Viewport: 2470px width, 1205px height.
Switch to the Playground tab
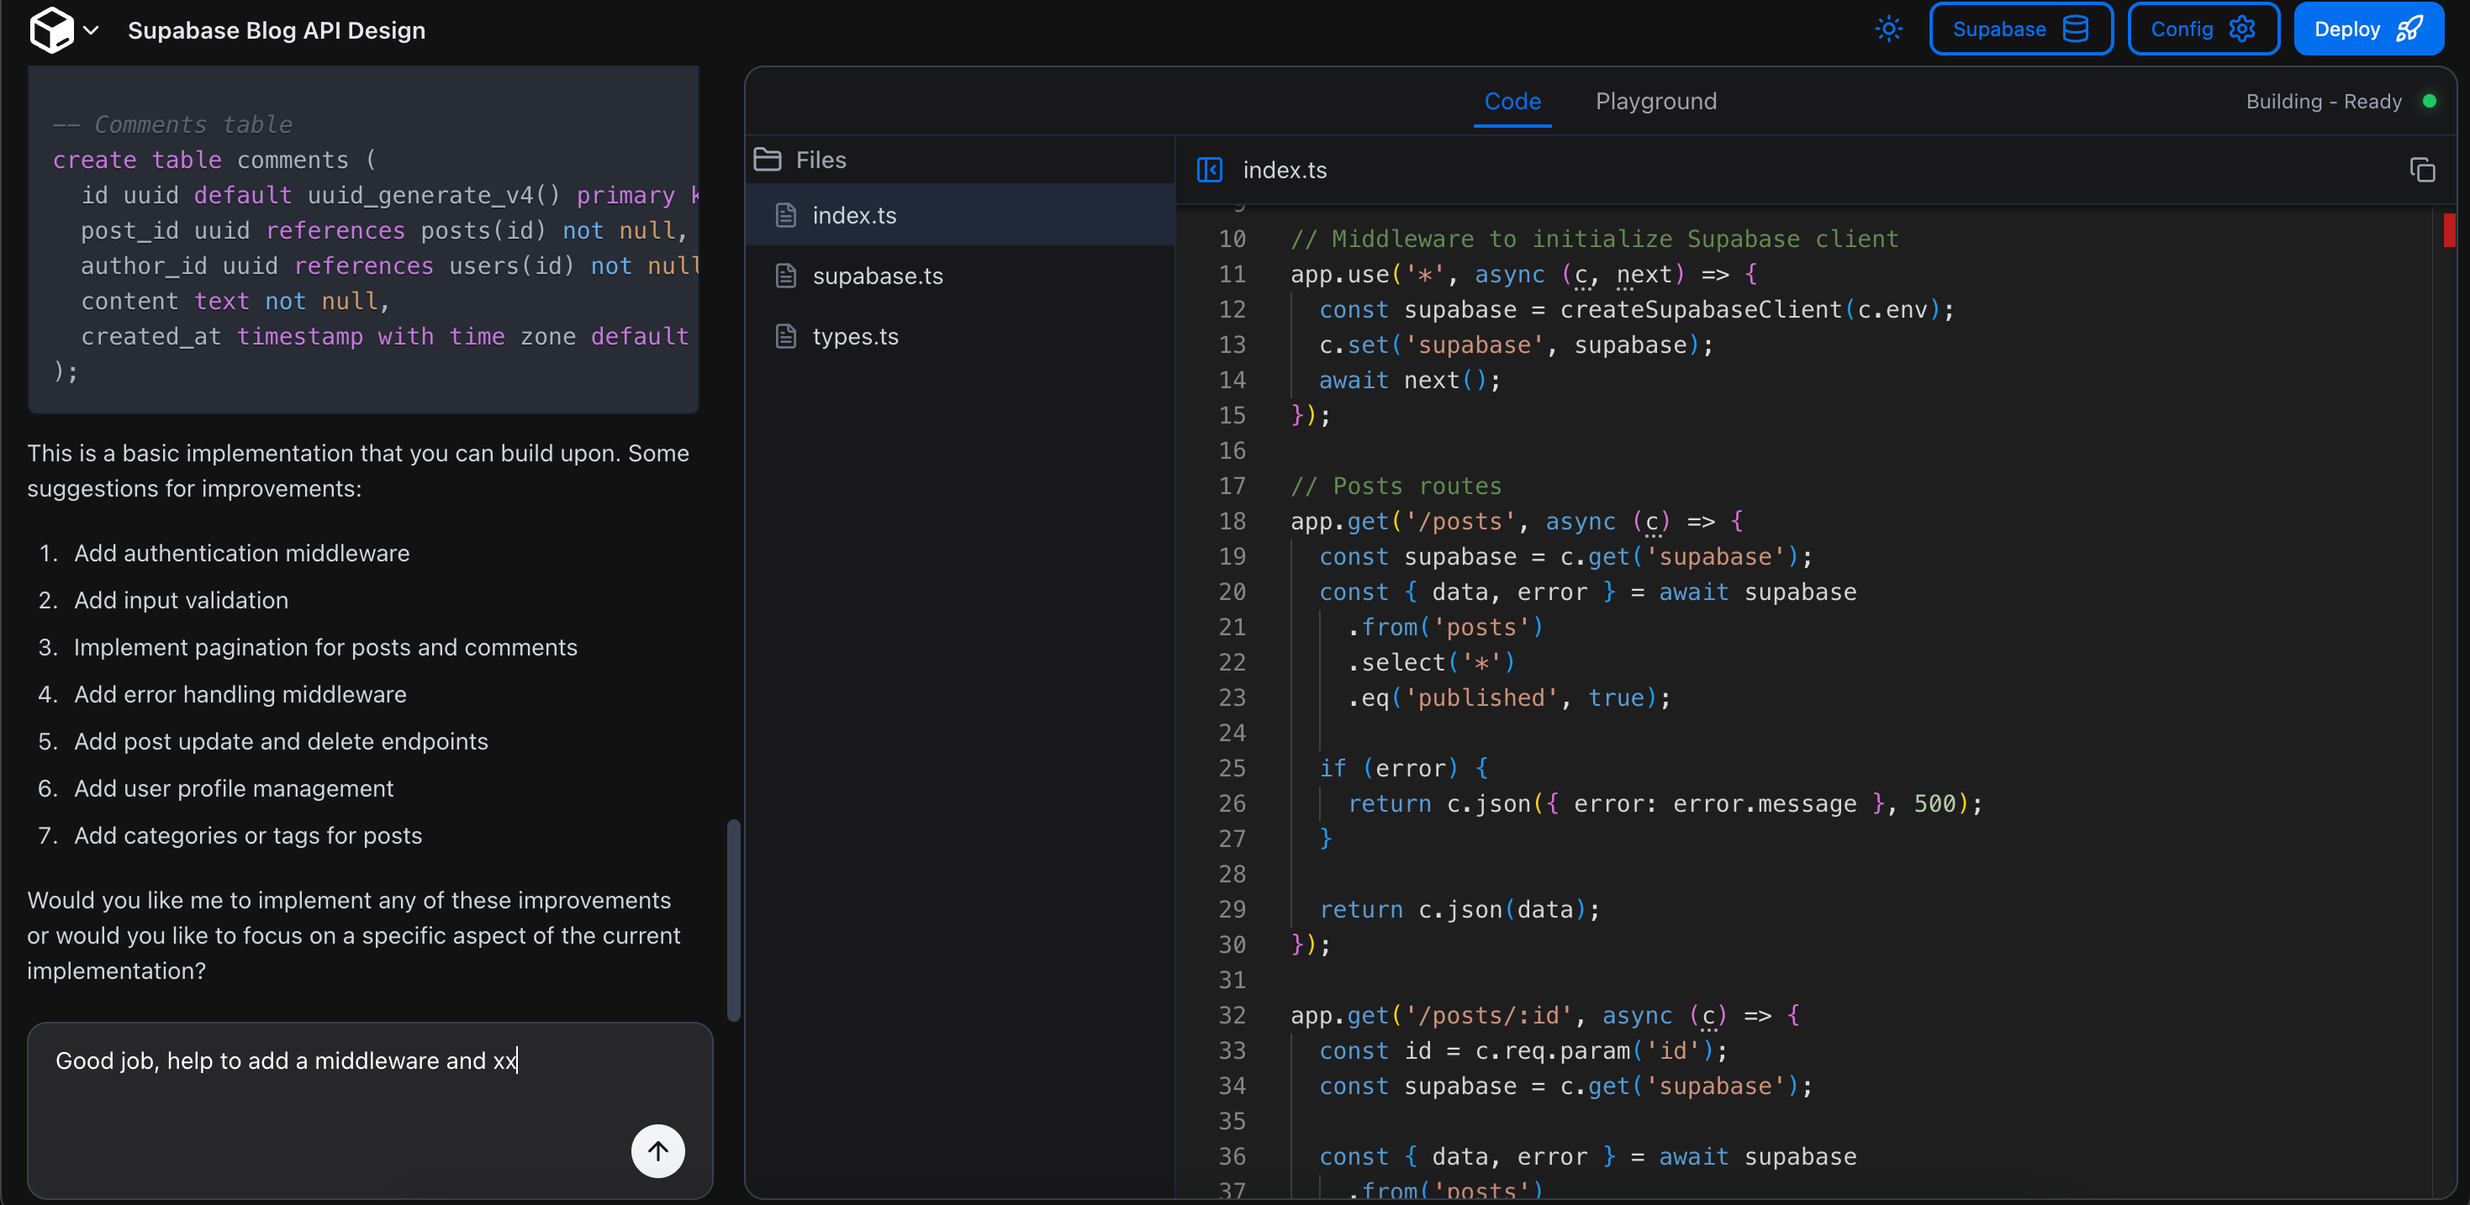click(x=1655, y=102)
